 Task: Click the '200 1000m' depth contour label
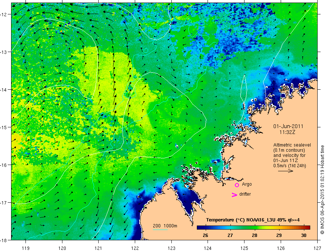[x=165, y=226]
